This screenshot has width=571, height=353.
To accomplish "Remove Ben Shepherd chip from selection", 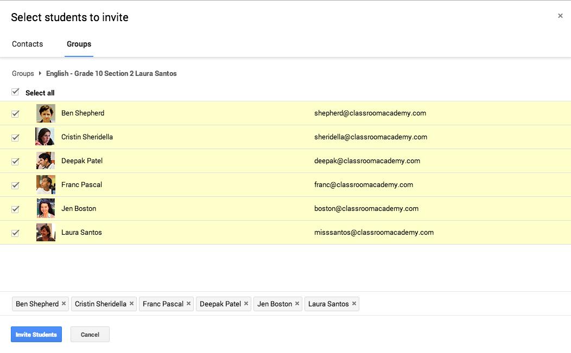I will point(64,304).
